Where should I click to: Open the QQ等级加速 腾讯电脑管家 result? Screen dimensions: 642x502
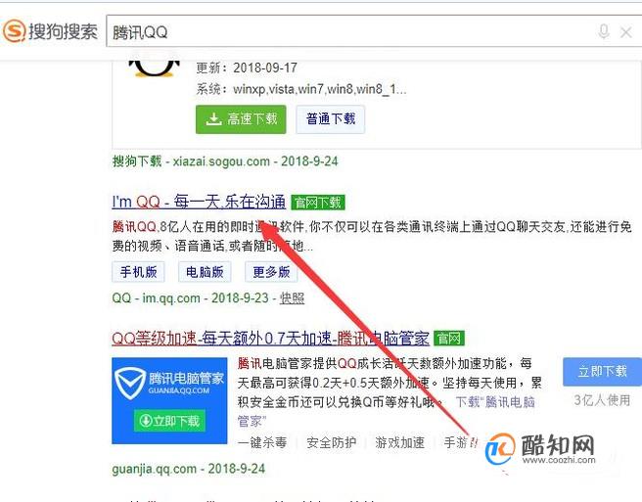coord(270,339)
